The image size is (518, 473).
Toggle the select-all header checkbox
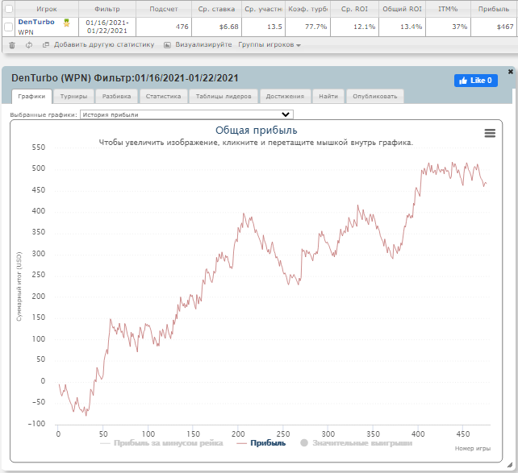[9, 9]
